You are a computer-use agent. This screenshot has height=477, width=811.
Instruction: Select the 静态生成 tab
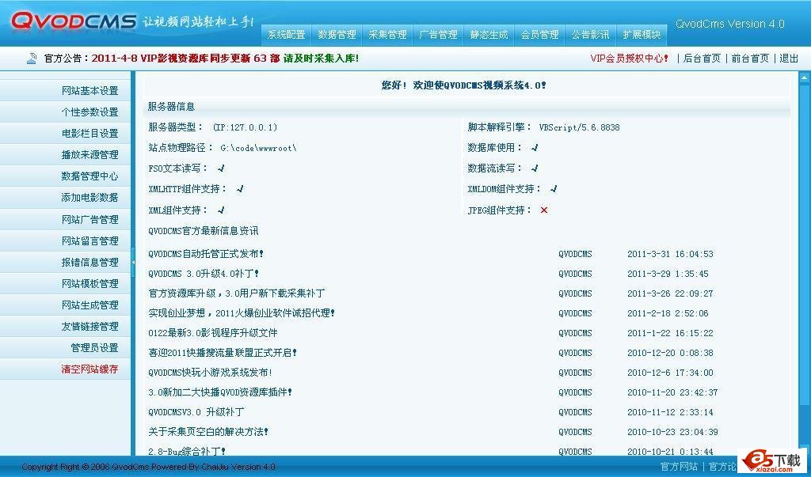pos(489,35)
